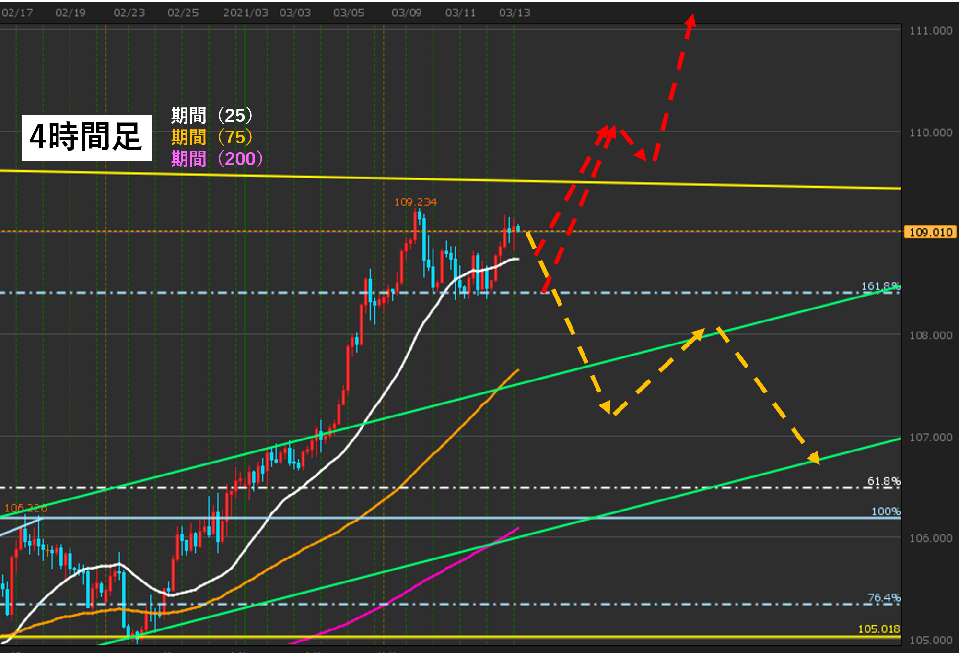The height and width of the screenshot is (653, 959).
Task: Click the yellow 105.018 support level label
Action: (x=878, y=629)
